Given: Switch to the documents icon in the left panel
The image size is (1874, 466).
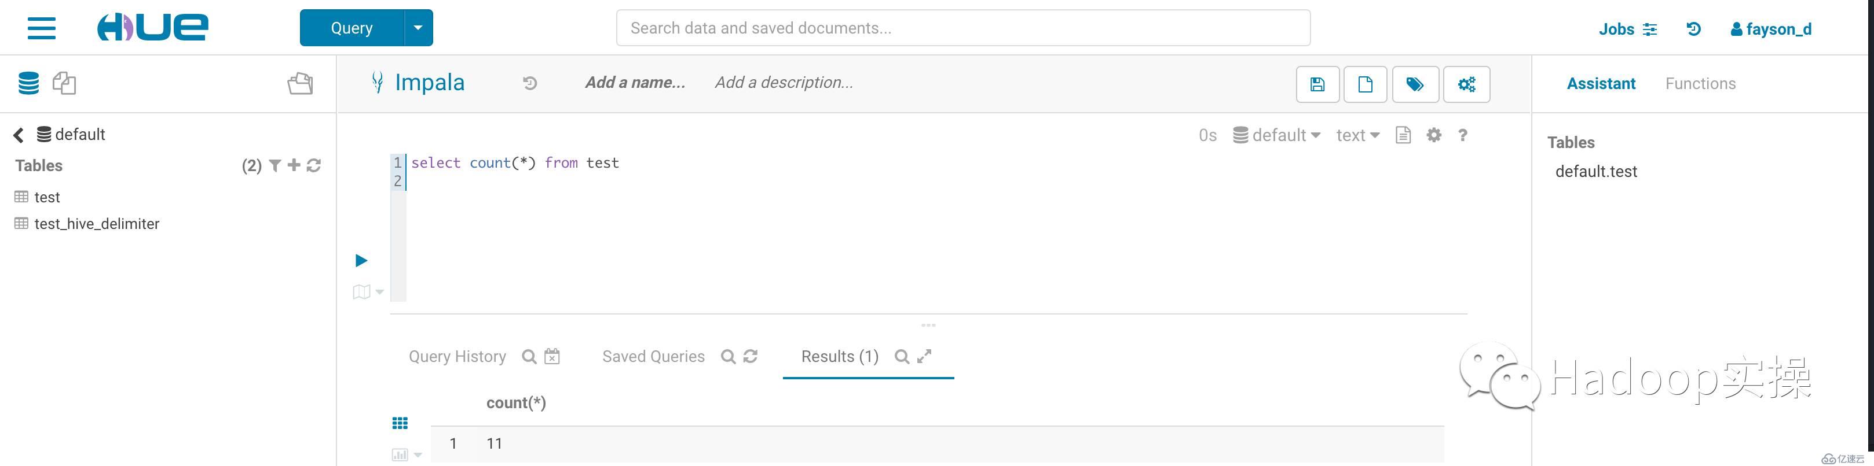Looking at the screenshot, I should (64, 83).
